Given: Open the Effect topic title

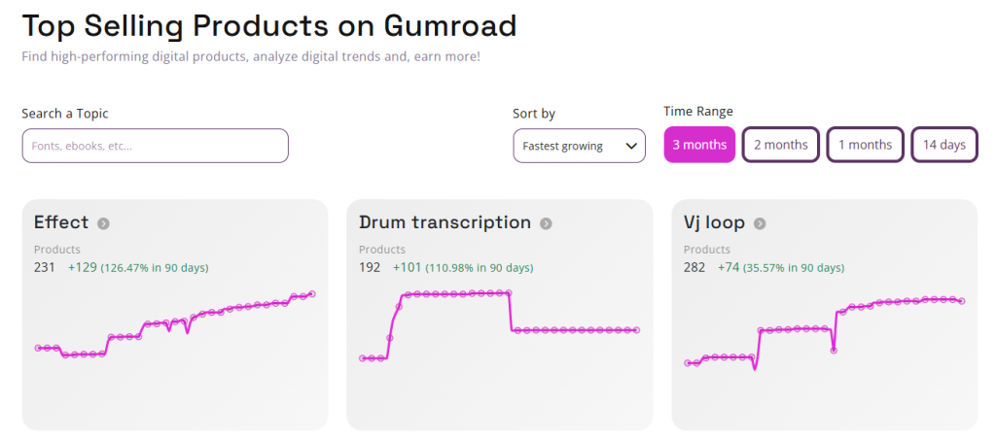Looking at the screenshot, I should pos(61,222).
